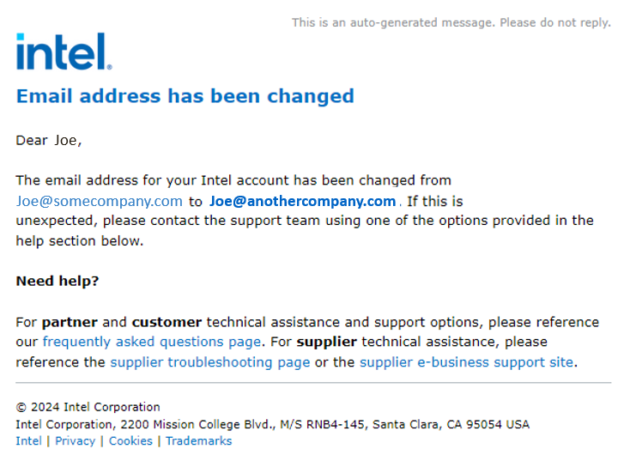Visit the supplier troubleshooting page link
The height and width of the screenshot is (449, 624).
coord(209,362)
